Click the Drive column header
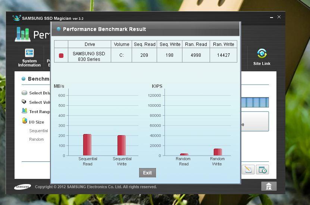 [90, 44]
